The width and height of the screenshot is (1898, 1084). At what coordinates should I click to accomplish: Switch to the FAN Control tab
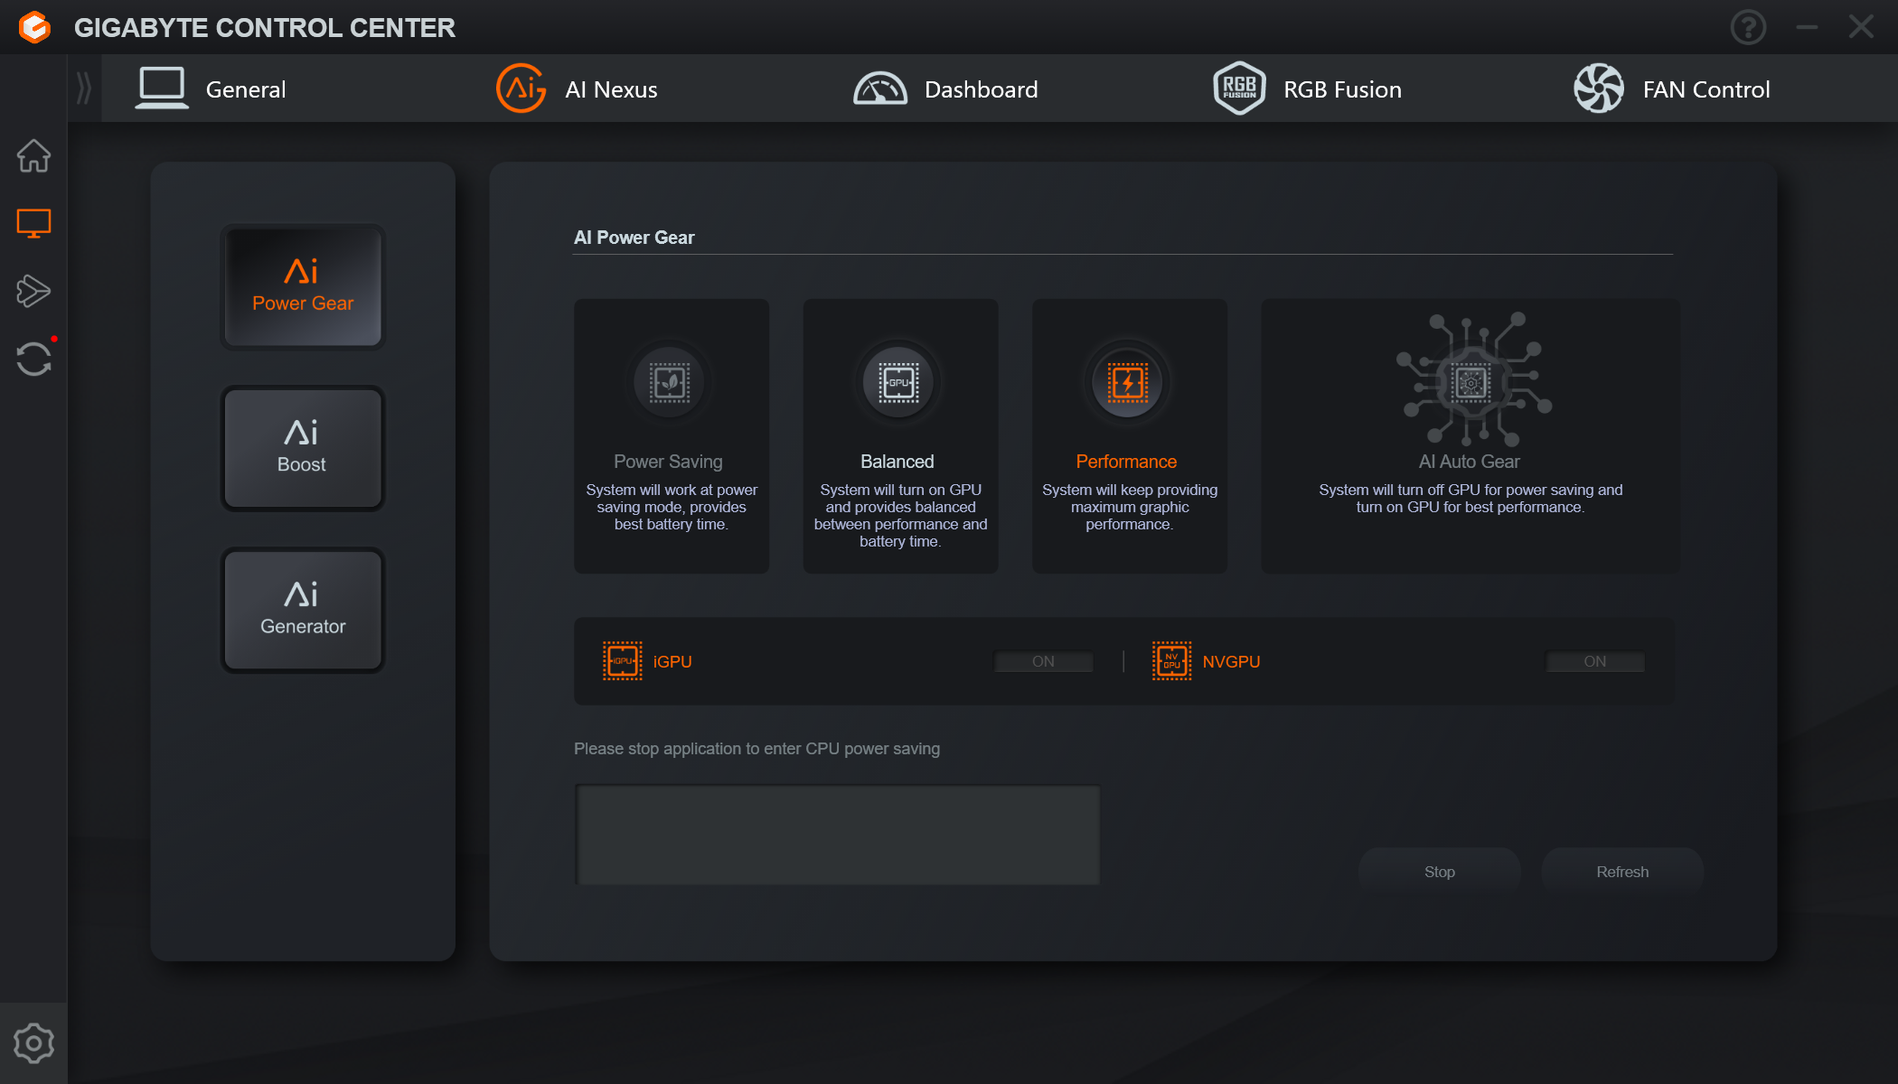click(x=1705, y=89)
